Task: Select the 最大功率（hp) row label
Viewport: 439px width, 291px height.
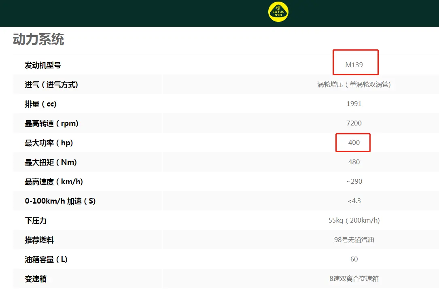Action: pos(49,143)
